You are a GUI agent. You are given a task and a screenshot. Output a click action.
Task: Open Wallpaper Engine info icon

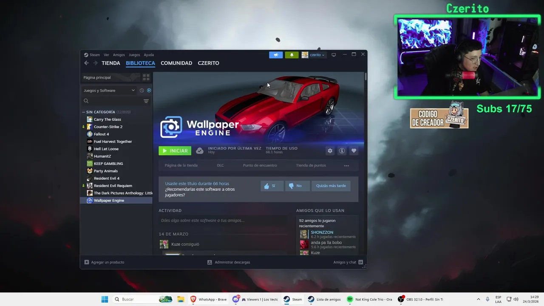pyautogui.click(x=342, y=151)
